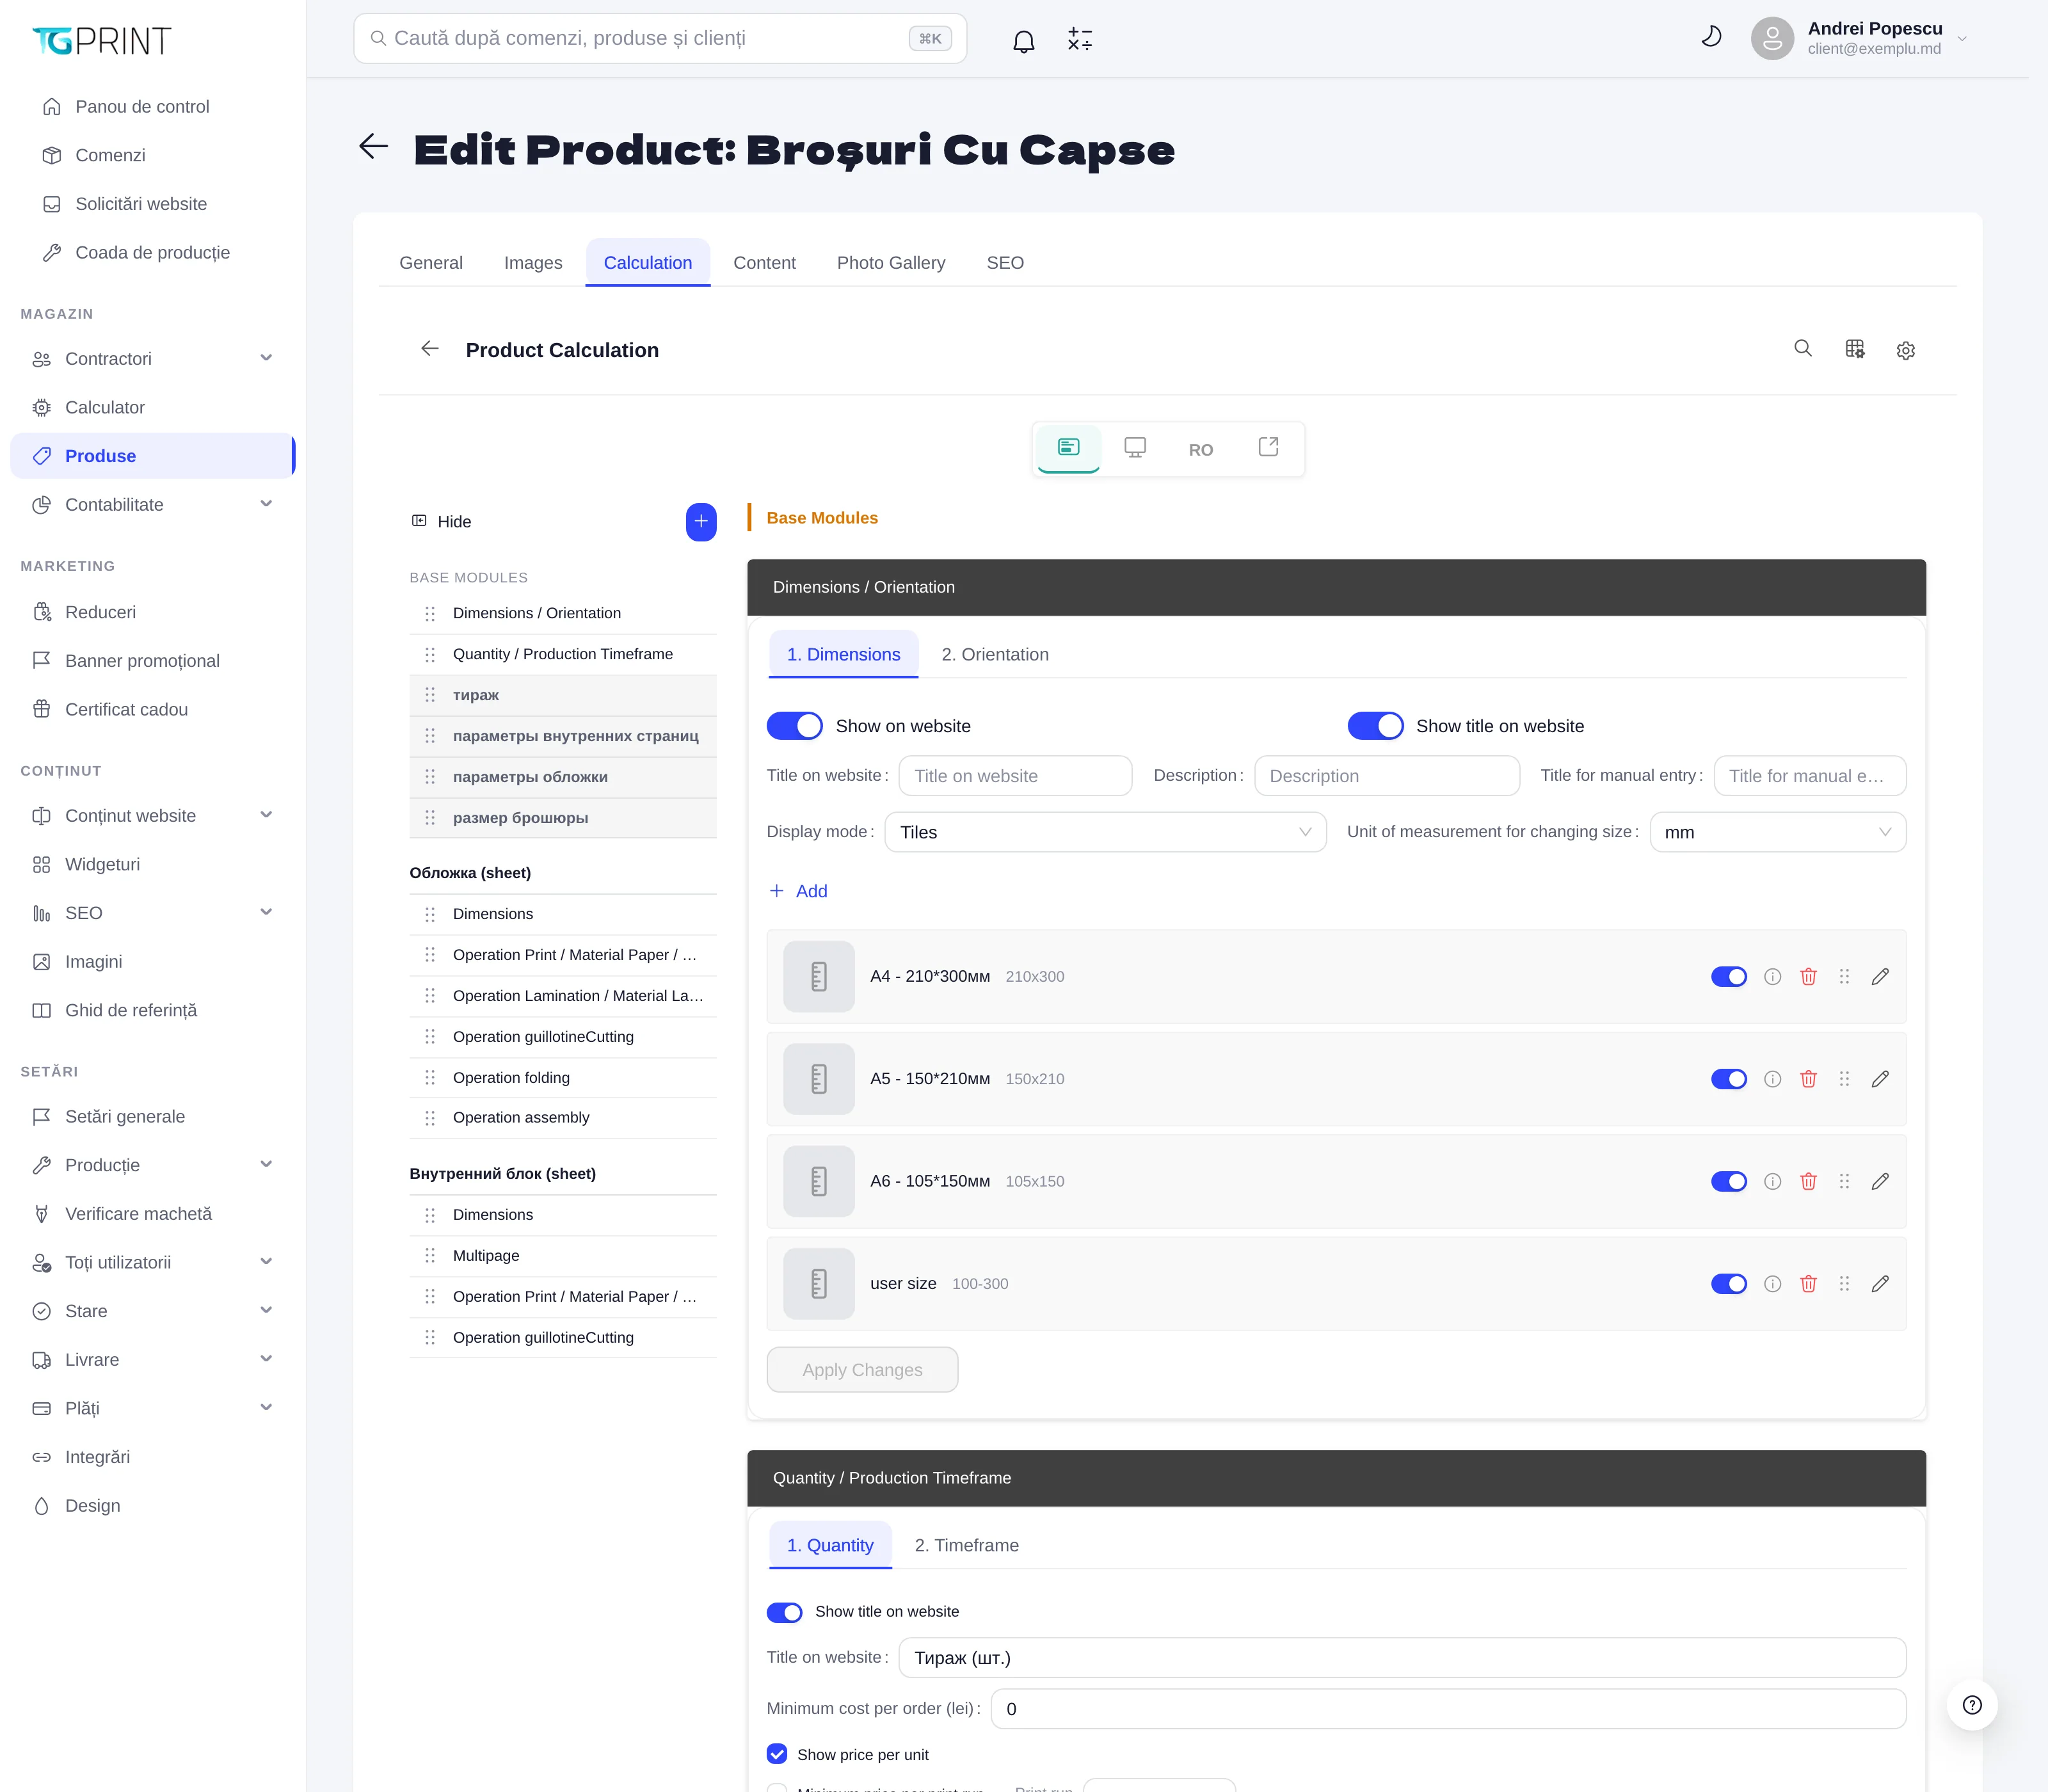2048x1792 pixels.
Task: Select the form editor view icon
Action: pyautogui.click(x=1069, y=447)
